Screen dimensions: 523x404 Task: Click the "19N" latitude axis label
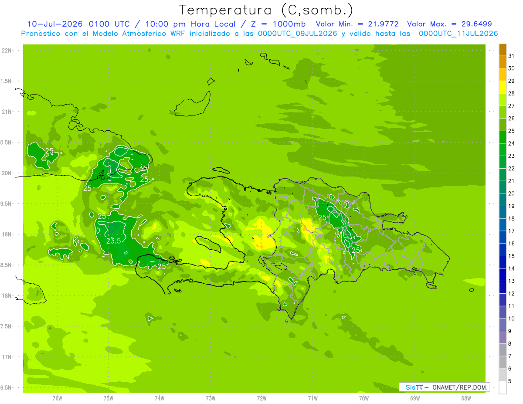7,234
